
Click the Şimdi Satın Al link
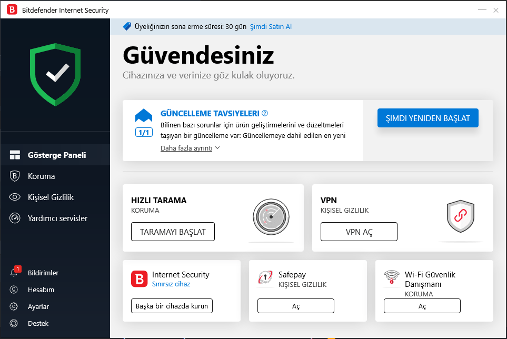[271, 26]
